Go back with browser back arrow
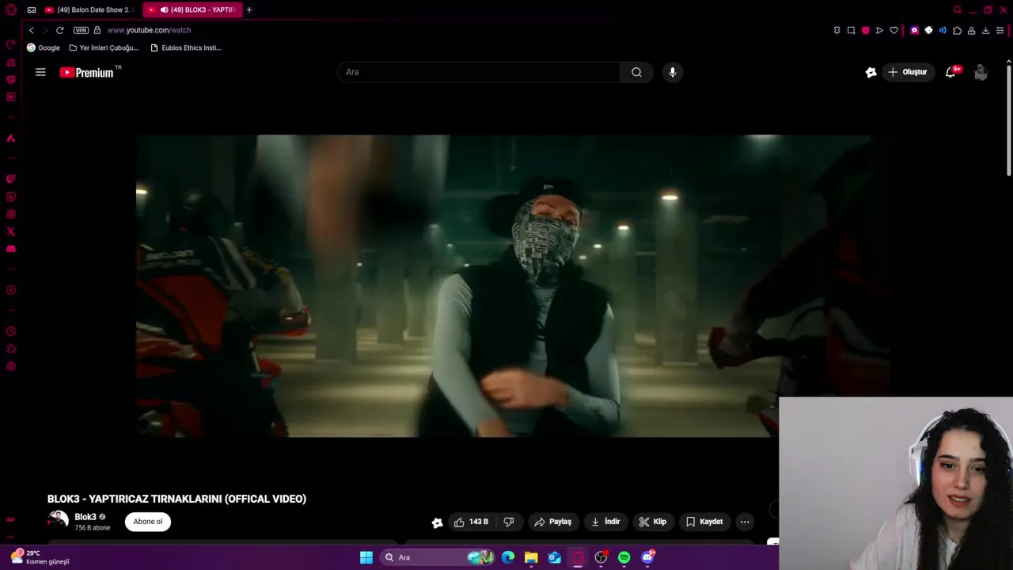The width and height of the screenshot is (1013, 570). (x=32, y=30)
